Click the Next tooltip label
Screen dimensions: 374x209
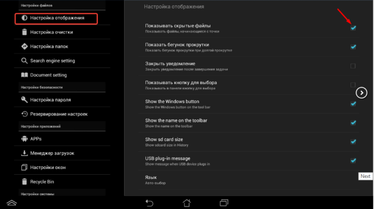(x=365, y=176)
